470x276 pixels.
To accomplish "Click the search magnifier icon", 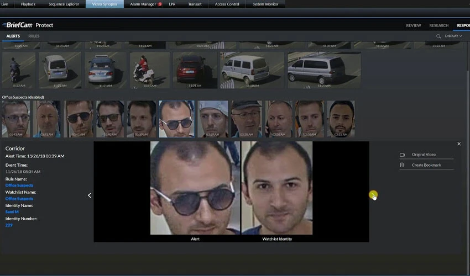I will [438, 36].
